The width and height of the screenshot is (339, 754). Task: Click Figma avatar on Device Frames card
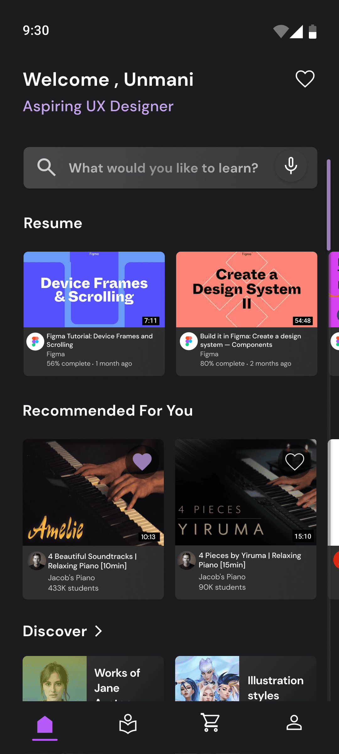(35, 341)
